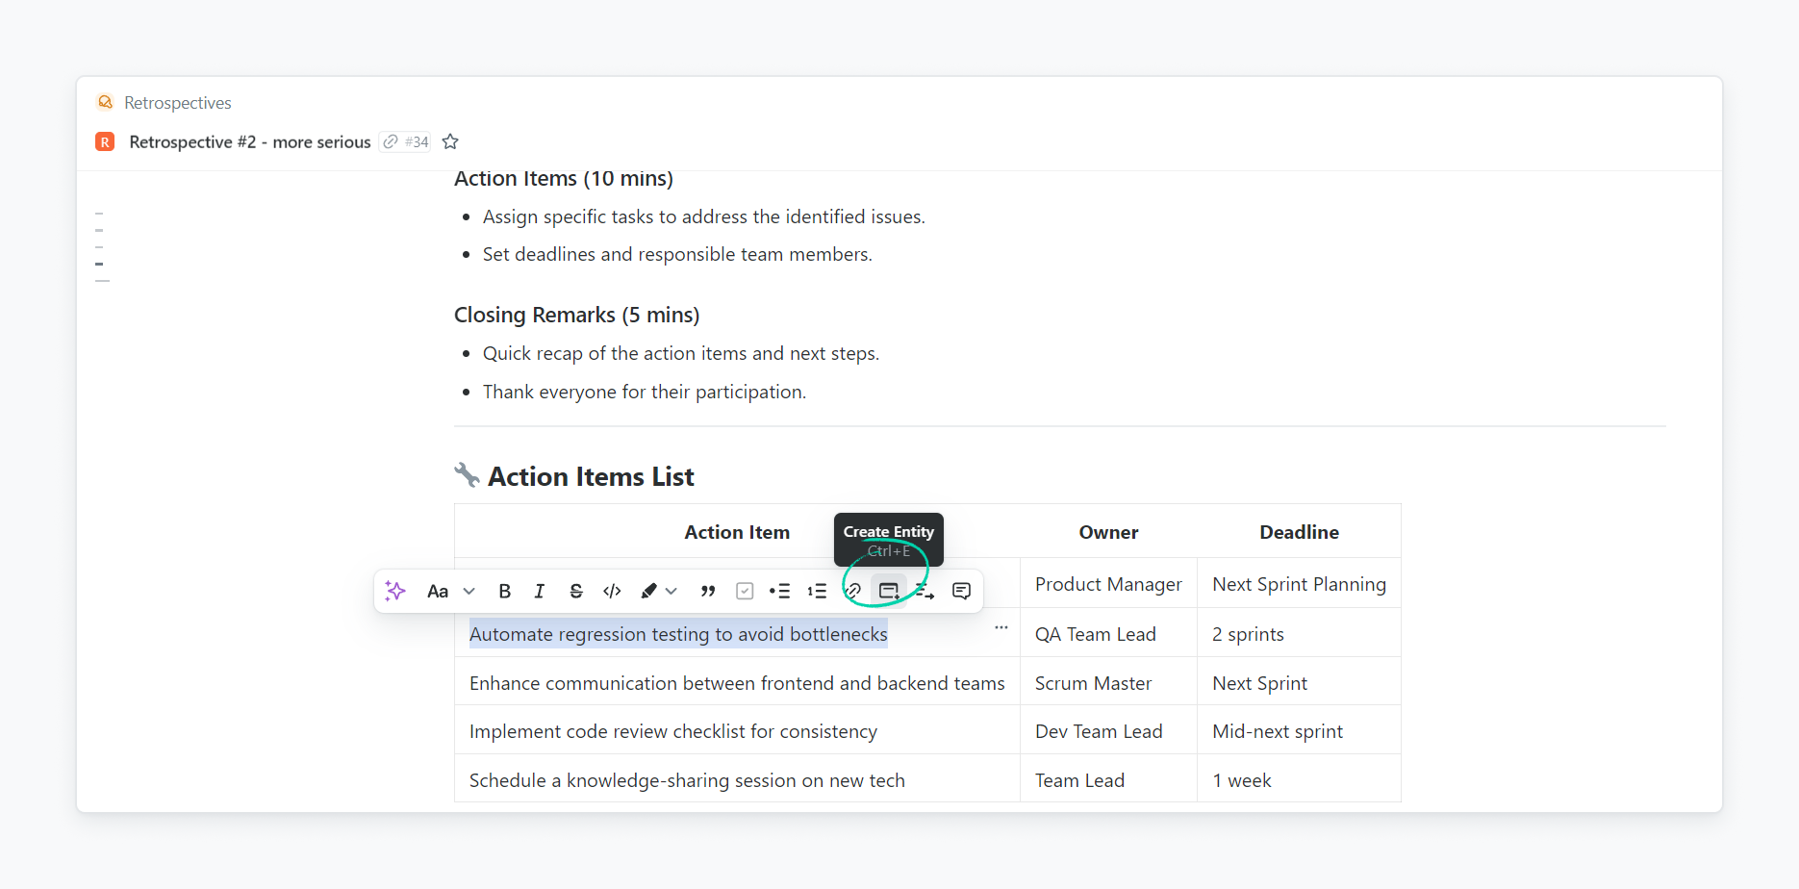Toggle bulleted list formatting
The image size is (1799, 889).
click(779, 591)
